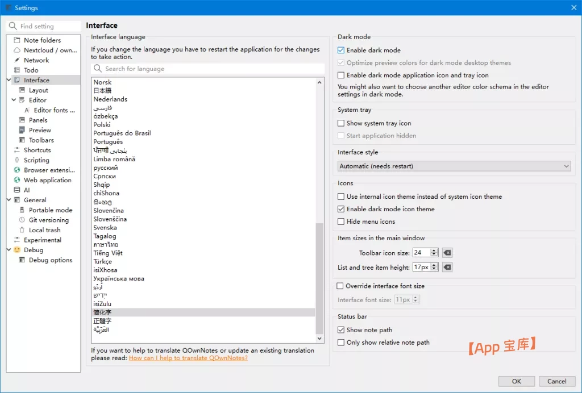The width and height of the screenshot is (582, 393).
Task: Click the AI database icon in sidebar
Action: (x=17, y=190)
